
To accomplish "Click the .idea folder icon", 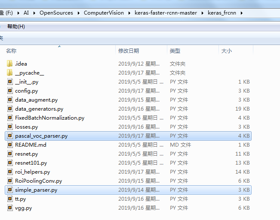I will (x=9, y=63).
